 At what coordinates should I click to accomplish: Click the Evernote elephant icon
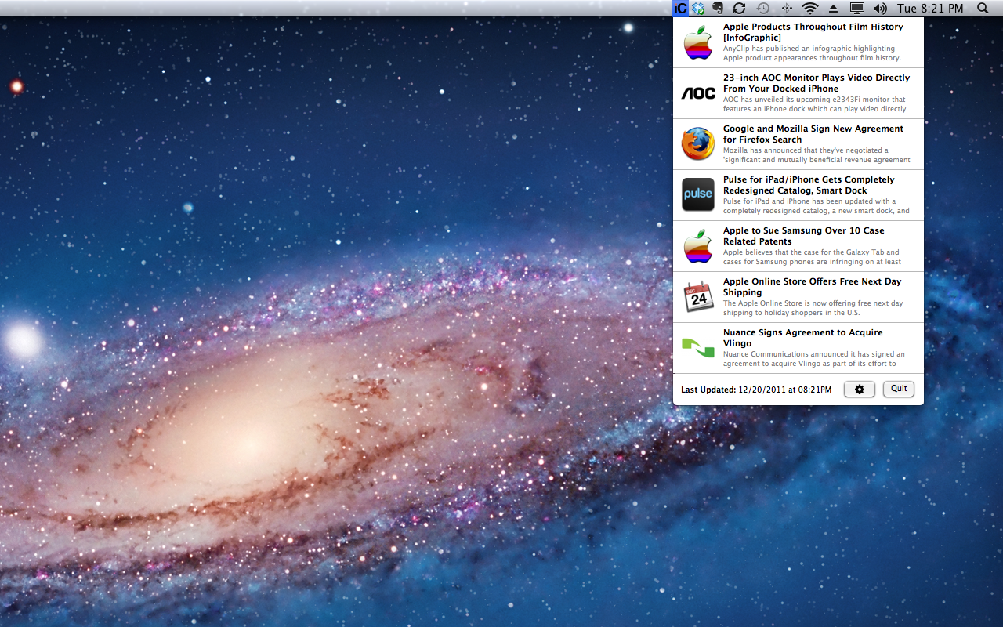(717, 9)
